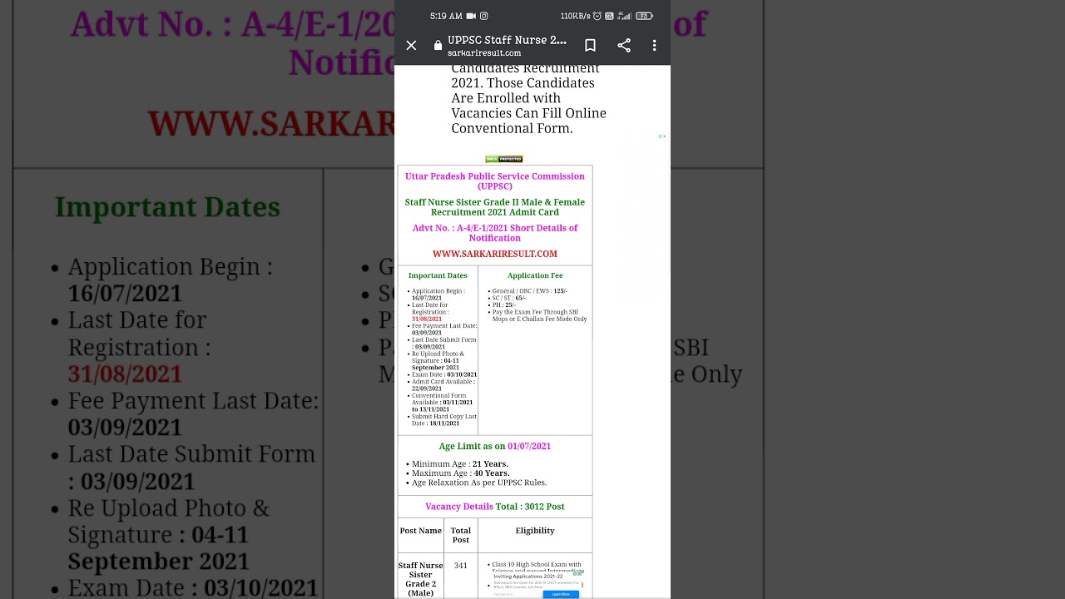Select the Exam Date 03/10/2021 entry
This screenshot has width=1065, height=599.
point(444,374)
